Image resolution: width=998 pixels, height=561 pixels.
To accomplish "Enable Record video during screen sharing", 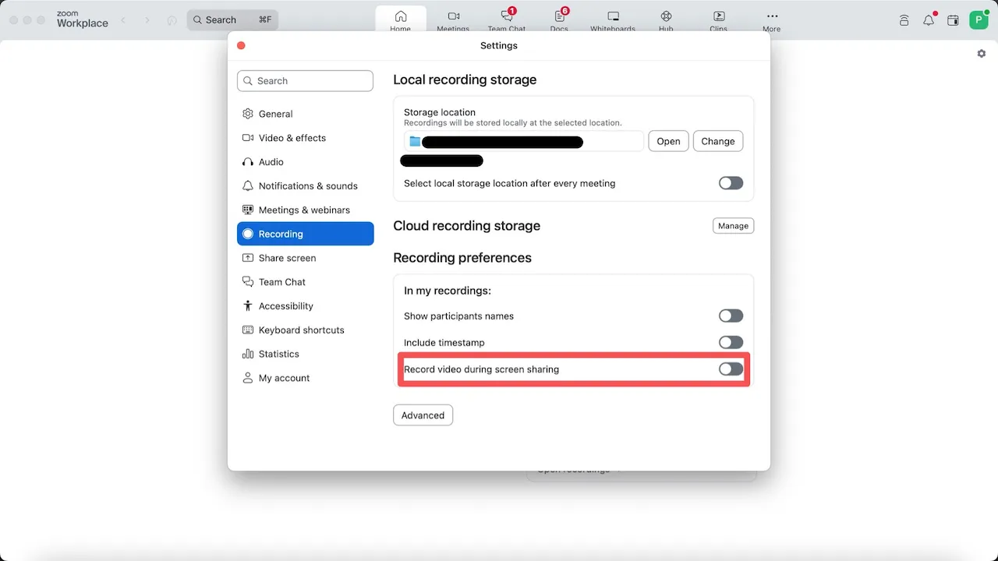I will click(731, 369).
